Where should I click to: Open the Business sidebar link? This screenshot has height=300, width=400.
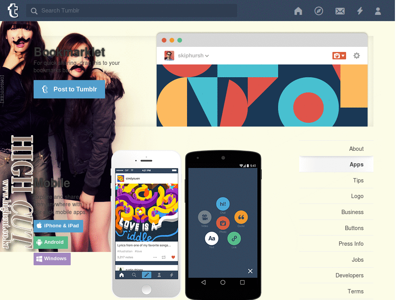(352, 212)
